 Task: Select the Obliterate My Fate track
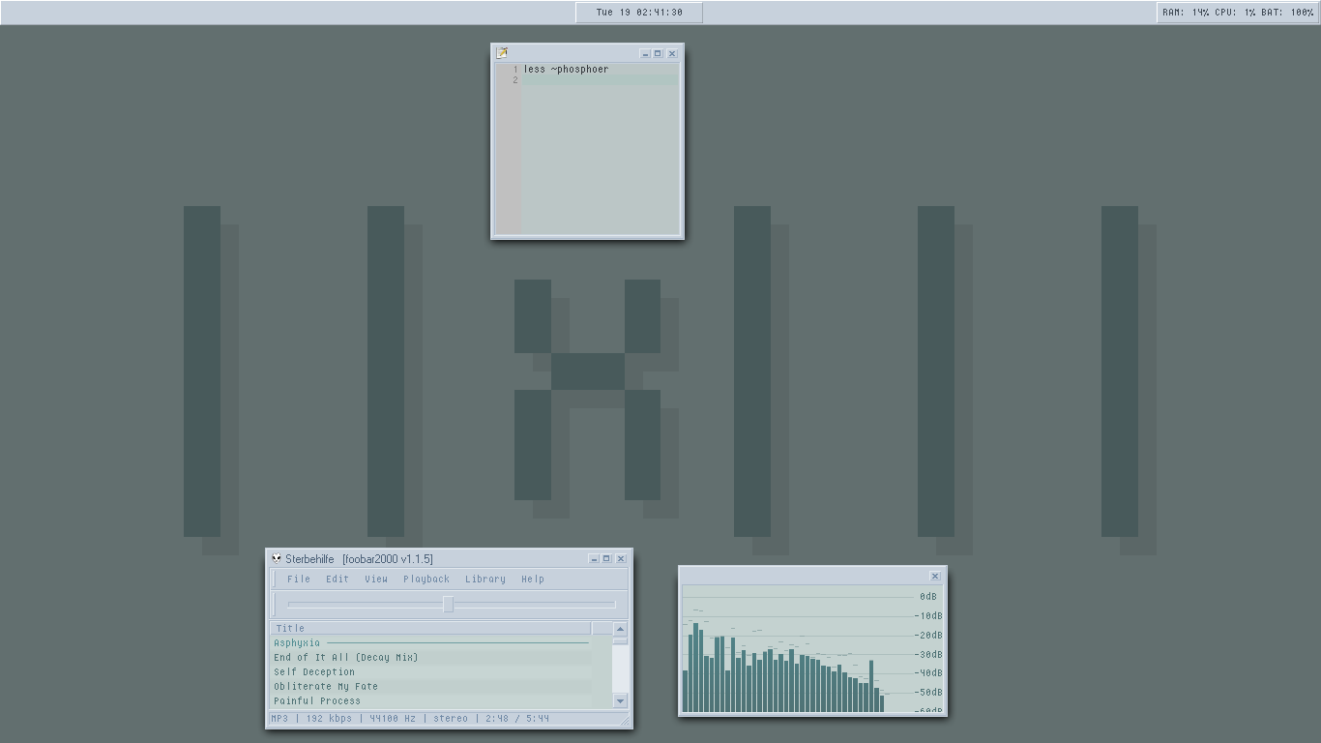430,686
